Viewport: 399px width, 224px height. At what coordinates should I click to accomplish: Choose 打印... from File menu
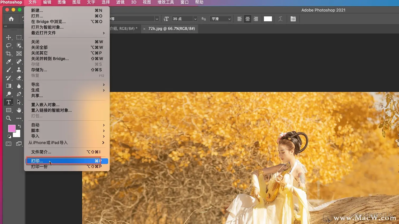coord(67,161)
